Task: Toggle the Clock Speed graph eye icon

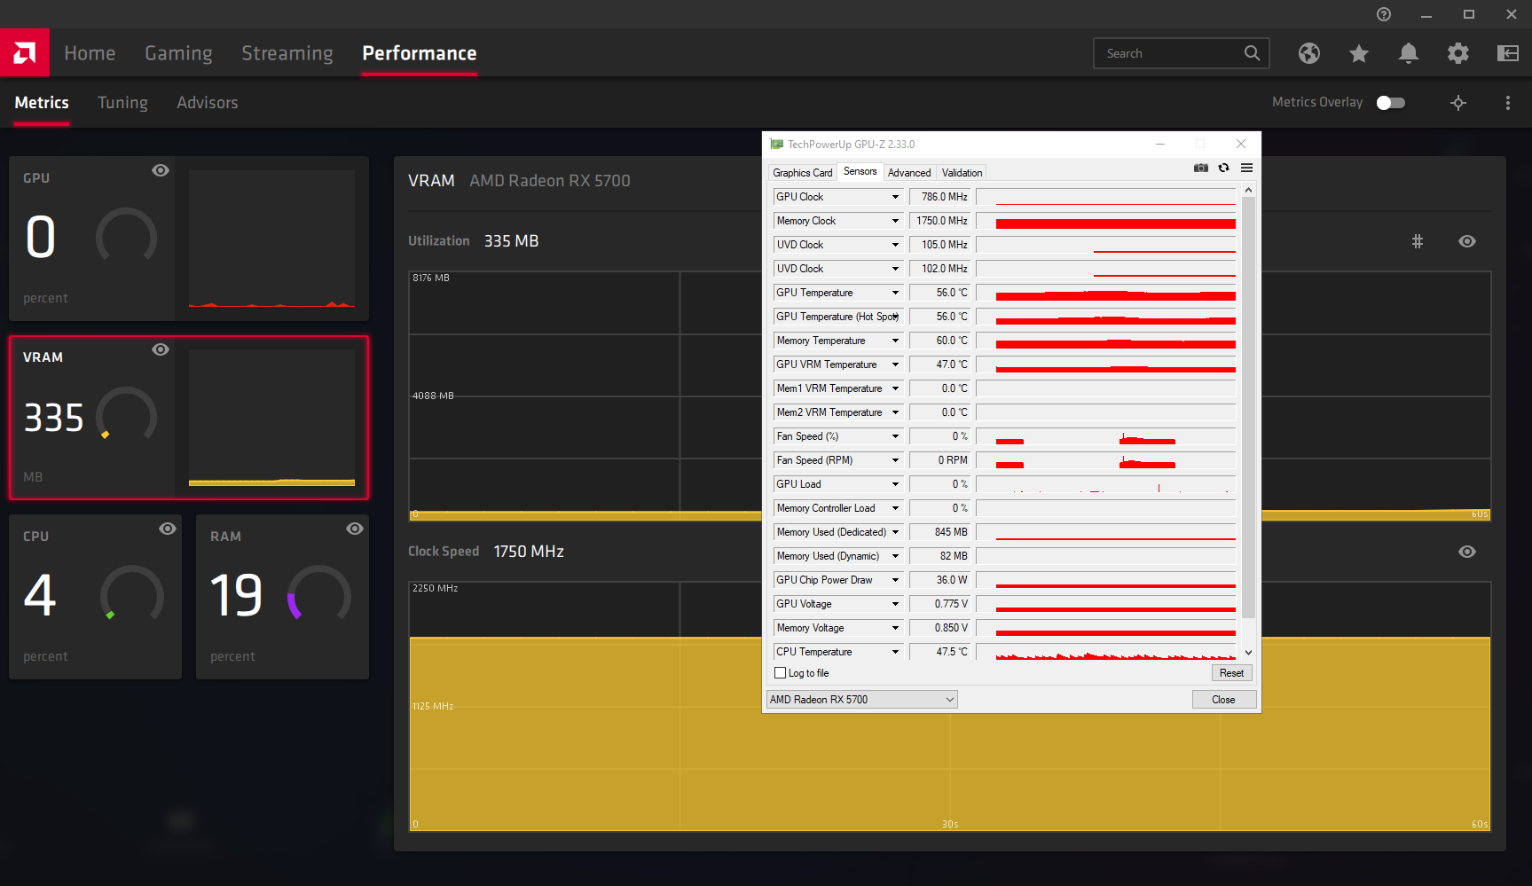Action: pyautogui.click(x=1467, y=552)
